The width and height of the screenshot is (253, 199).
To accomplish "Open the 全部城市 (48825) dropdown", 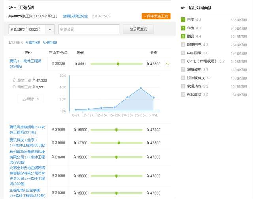I will point(32,29).
